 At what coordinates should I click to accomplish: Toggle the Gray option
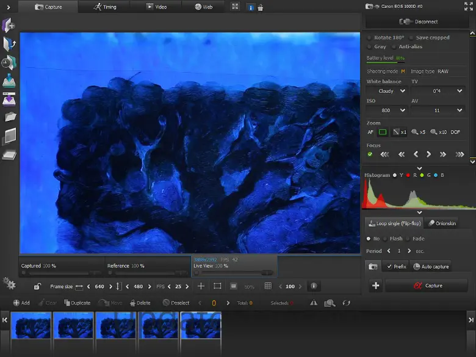370,46
